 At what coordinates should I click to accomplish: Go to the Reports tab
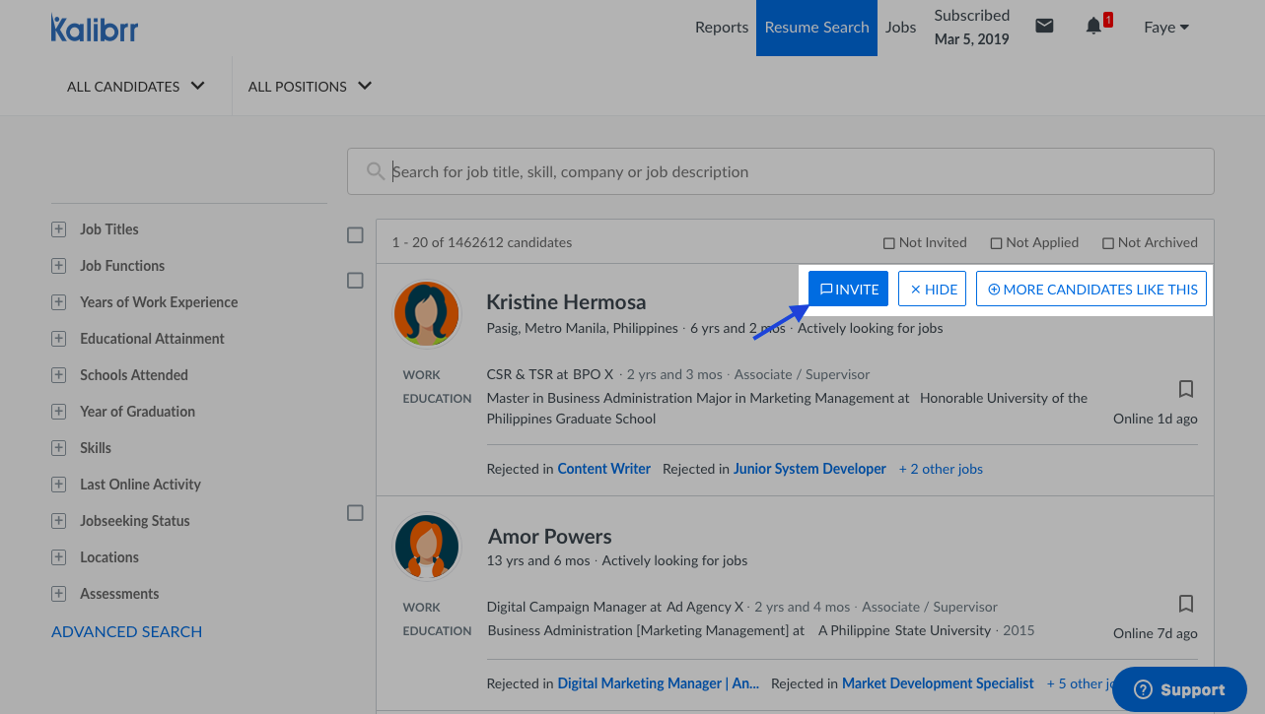[x=721, y=28]
